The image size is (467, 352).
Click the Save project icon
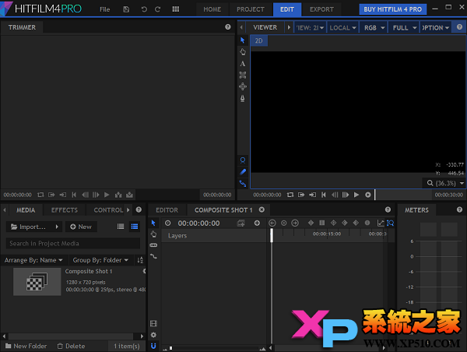click(126, 9)
